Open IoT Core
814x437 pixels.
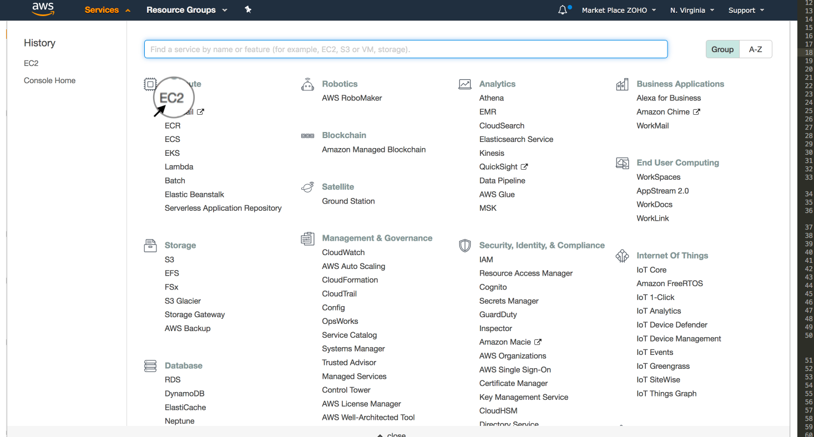651,270
